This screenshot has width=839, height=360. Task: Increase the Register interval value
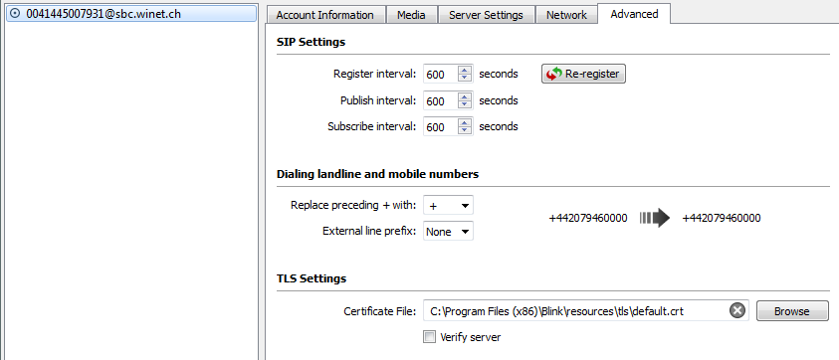point(465,70)
